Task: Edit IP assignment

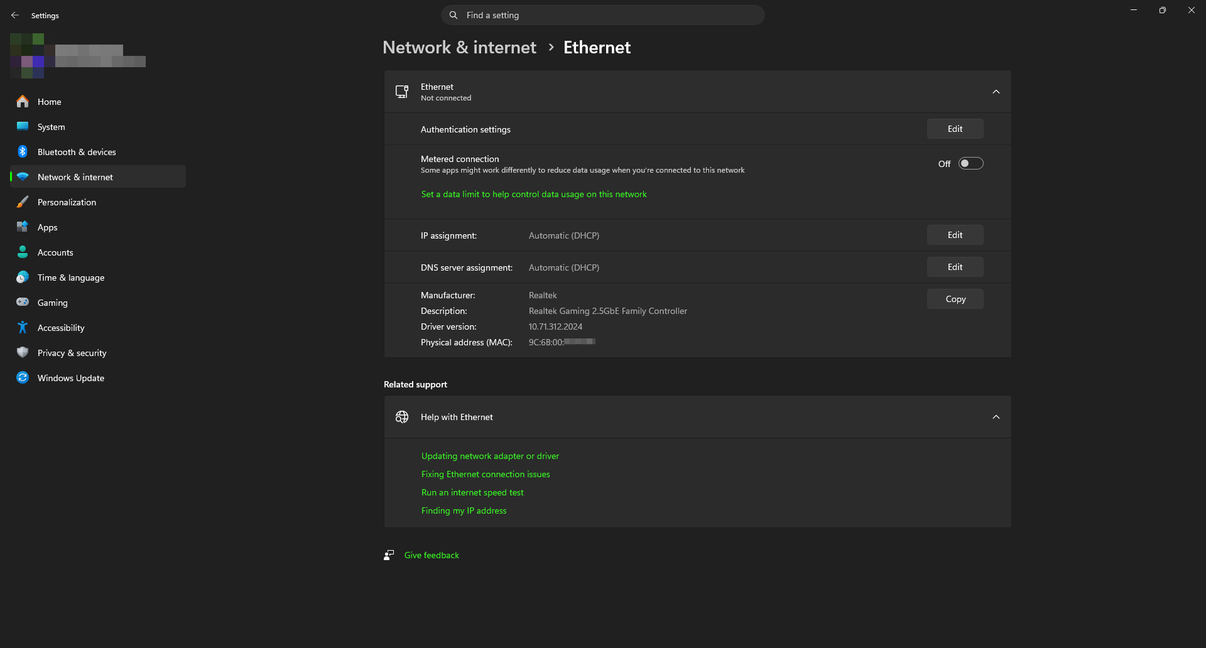Action: (x=955, y=235)
